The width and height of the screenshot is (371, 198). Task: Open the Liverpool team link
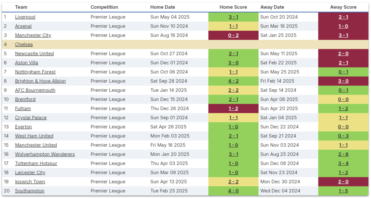pyautogui.click(x=25, y=17)
